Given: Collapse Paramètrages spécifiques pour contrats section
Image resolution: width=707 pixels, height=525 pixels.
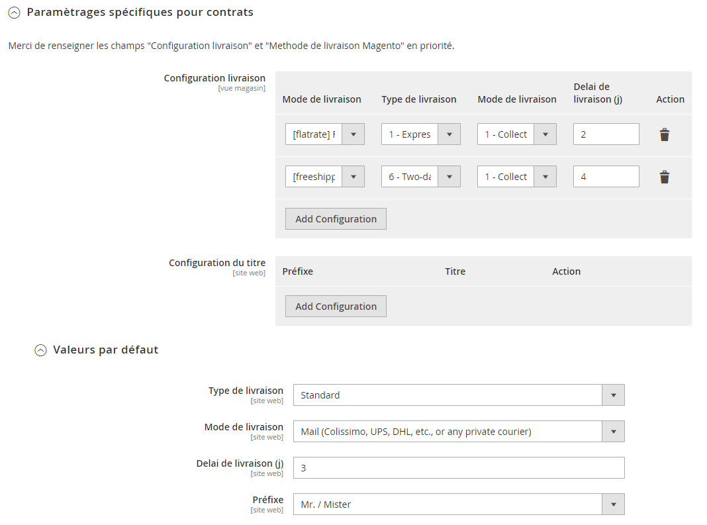Looking at the screenshot, I should pyautogui.click(x=14, y=13).
